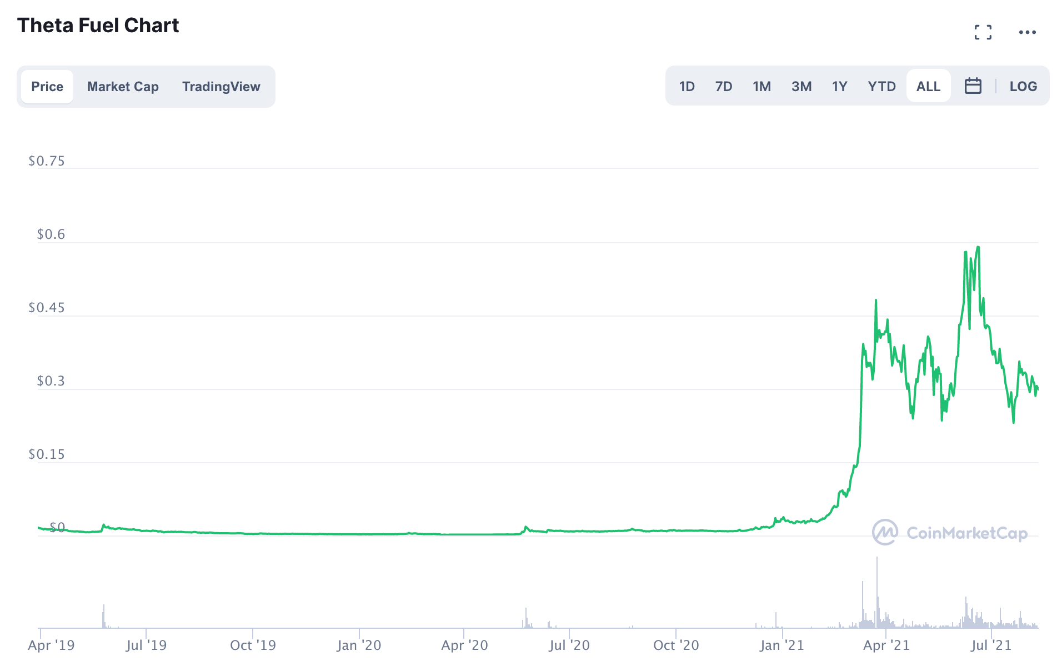The height and width of the screenshot is (661, 1062).
Task: Switch to the Market Cap tab
Action: coord(123,87)
